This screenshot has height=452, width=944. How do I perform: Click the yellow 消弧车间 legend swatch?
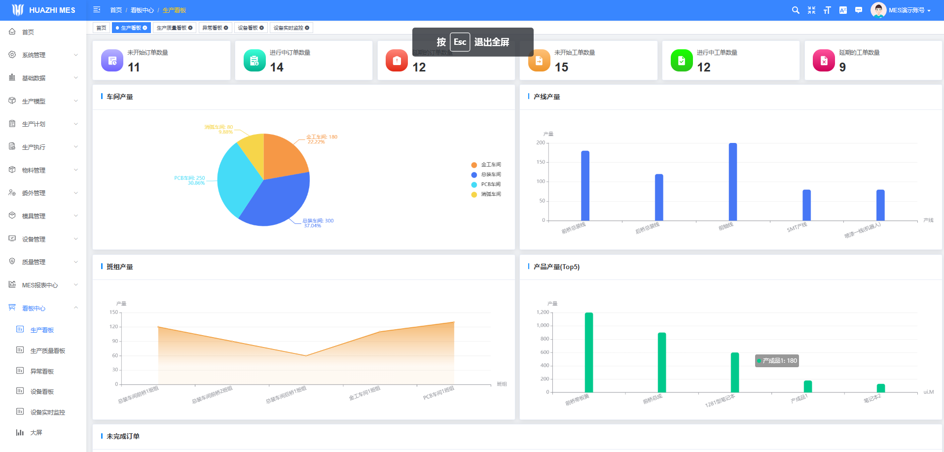(474, 195)
